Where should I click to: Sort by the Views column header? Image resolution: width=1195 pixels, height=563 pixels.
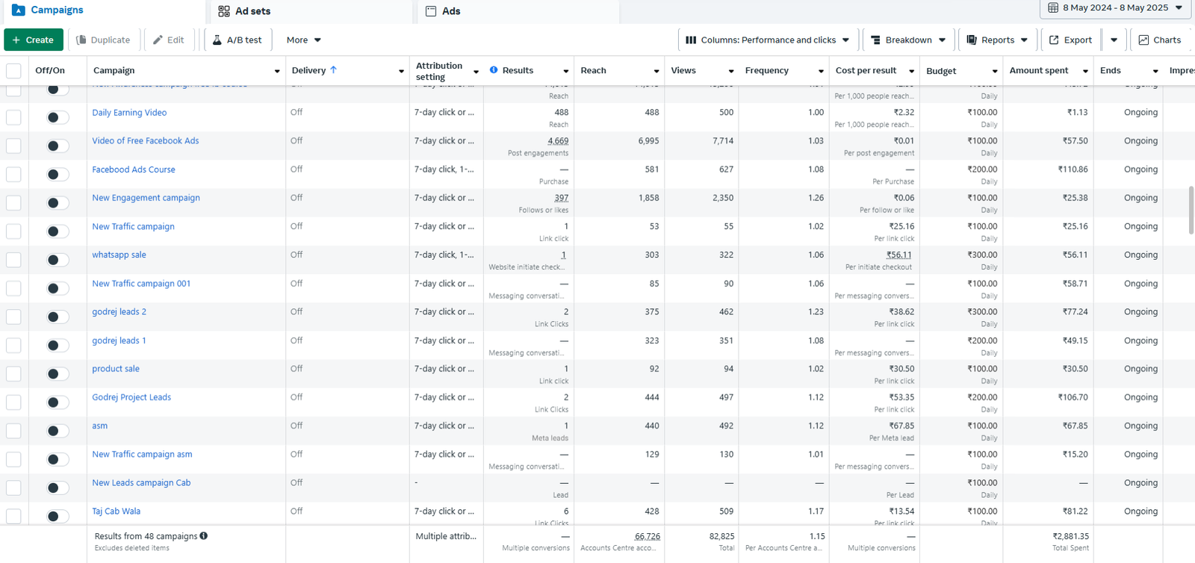tap(683, 70)
